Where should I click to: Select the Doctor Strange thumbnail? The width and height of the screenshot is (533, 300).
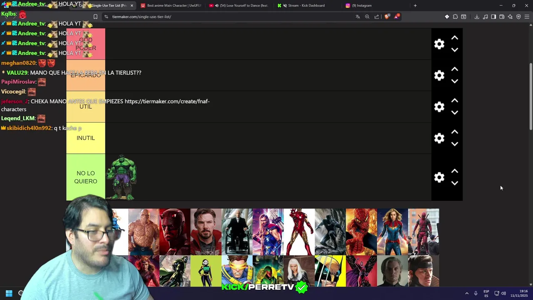(x=206, y=232)
